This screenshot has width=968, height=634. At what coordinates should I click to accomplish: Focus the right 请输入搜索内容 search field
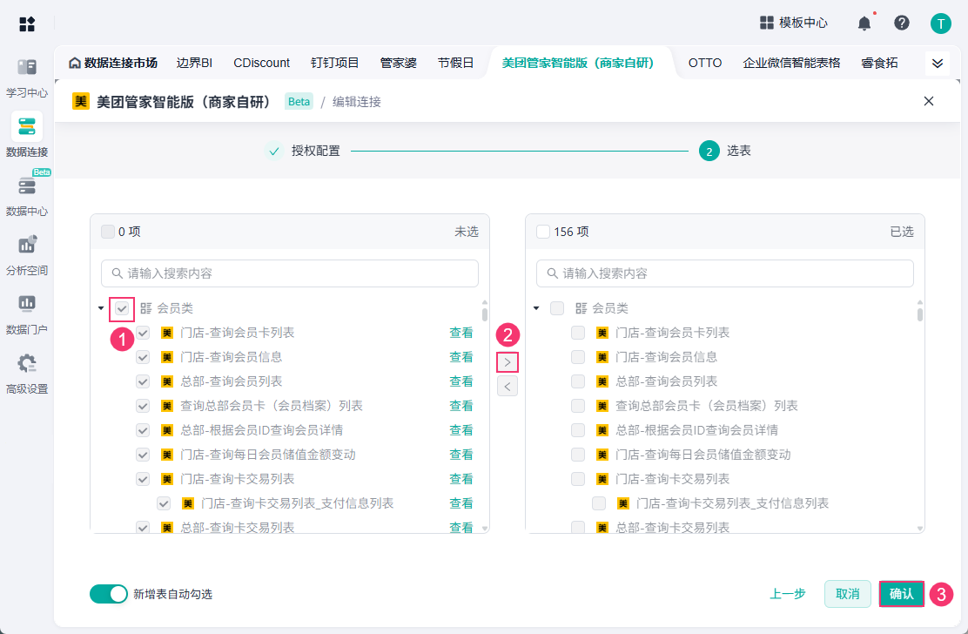tap(725, 273)
